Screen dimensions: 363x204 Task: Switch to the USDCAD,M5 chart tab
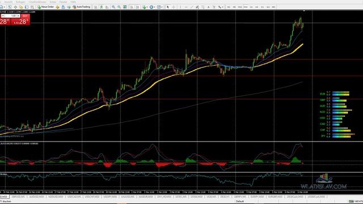point(74,197)
